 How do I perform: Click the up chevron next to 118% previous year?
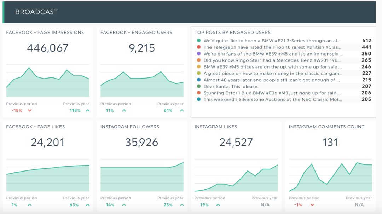pyautogui.click(x=87, y=110)
